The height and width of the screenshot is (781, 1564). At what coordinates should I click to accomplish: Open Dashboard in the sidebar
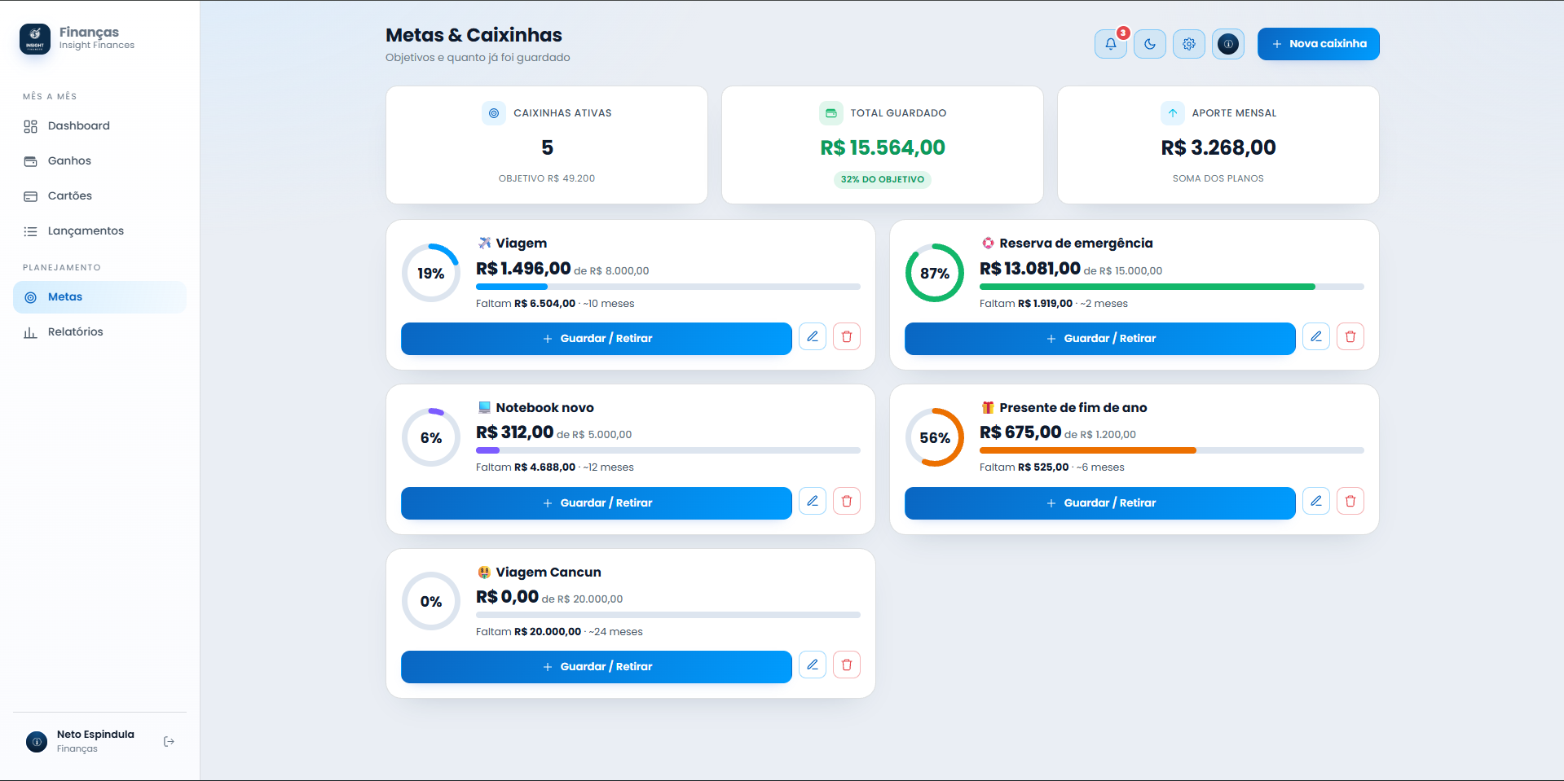pyautogui.click(x=99, y=125)
